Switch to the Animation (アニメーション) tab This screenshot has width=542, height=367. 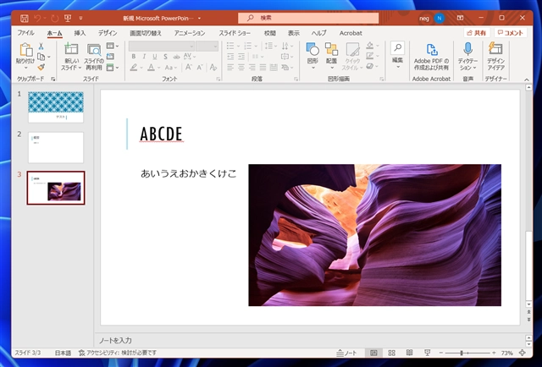tap(190, 32)
